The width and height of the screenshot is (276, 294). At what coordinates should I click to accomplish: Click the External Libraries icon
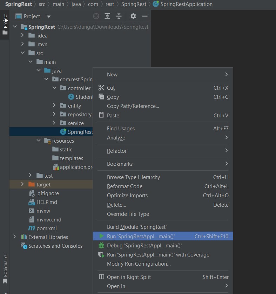pyautogui.click(x=23, y=237)
